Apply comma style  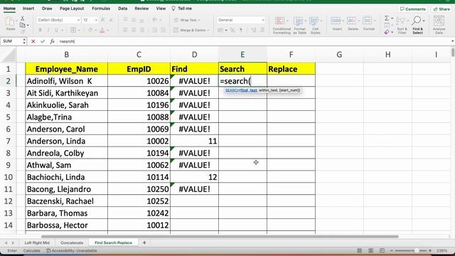click(x=241, y=30)
